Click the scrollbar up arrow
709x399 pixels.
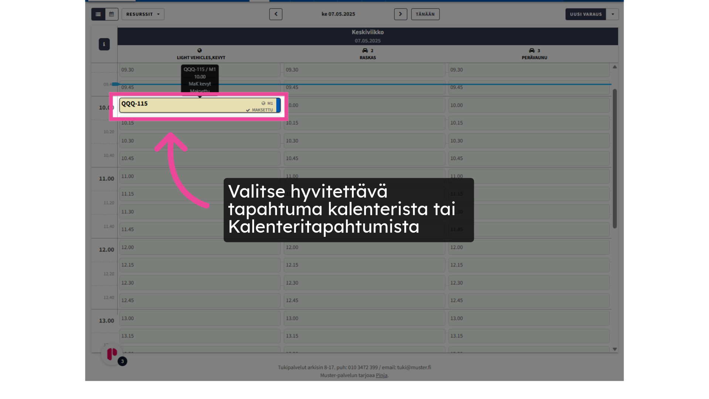tap(615, 67)
